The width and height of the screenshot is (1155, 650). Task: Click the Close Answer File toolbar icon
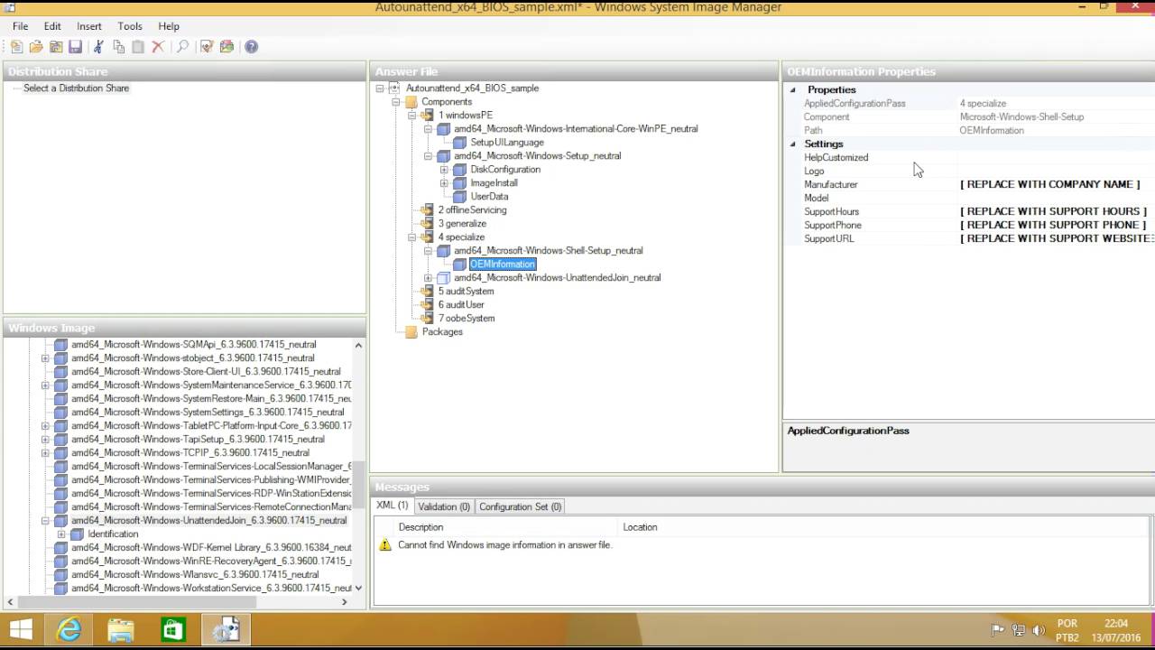point(56,47)
